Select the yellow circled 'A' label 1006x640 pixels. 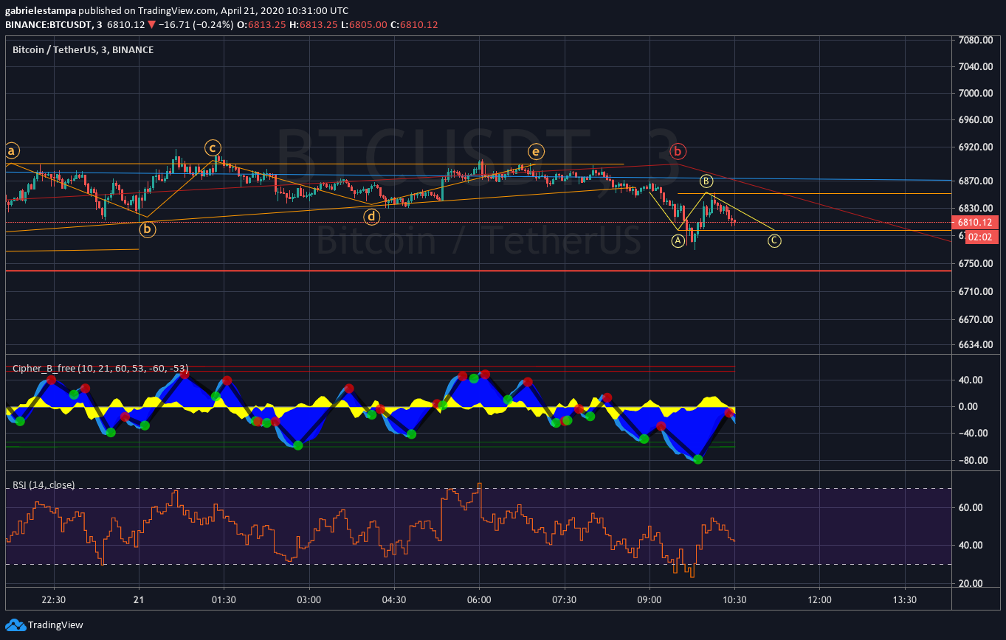point(678,240)
